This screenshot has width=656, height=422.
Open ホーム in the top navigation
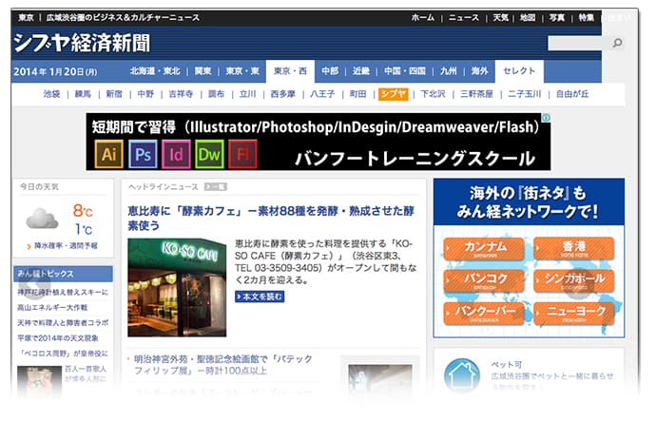click(422, 17)
